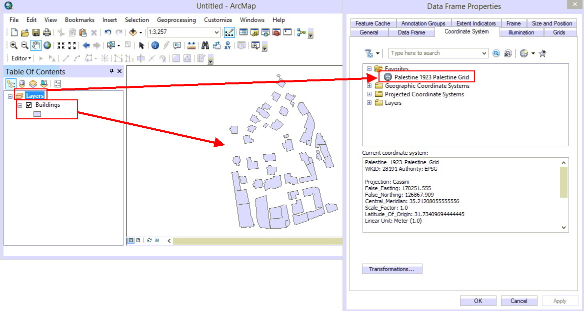The image size is (584, 311).
Task: Select the Pan hand tool
Action: (36, 45)
